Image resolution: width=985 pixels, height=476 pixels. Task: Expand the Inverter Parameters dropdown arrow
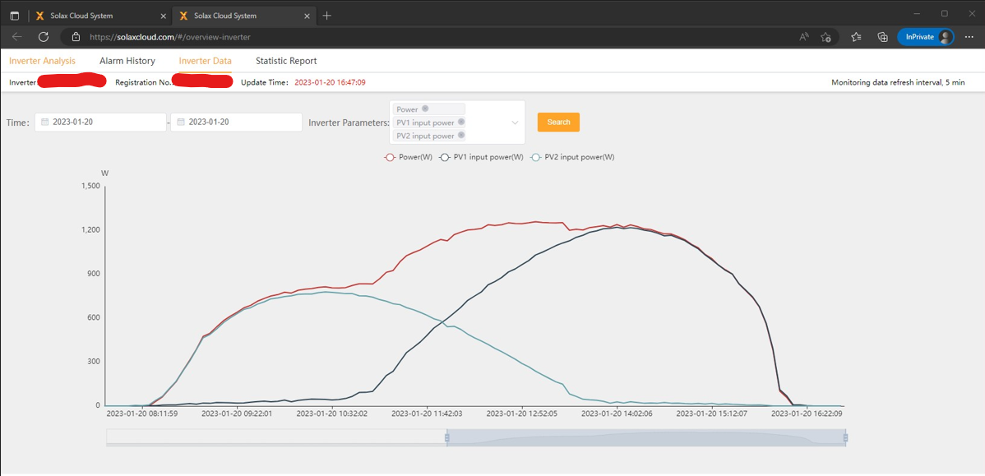pyautogui.click(x=516, y=122)
